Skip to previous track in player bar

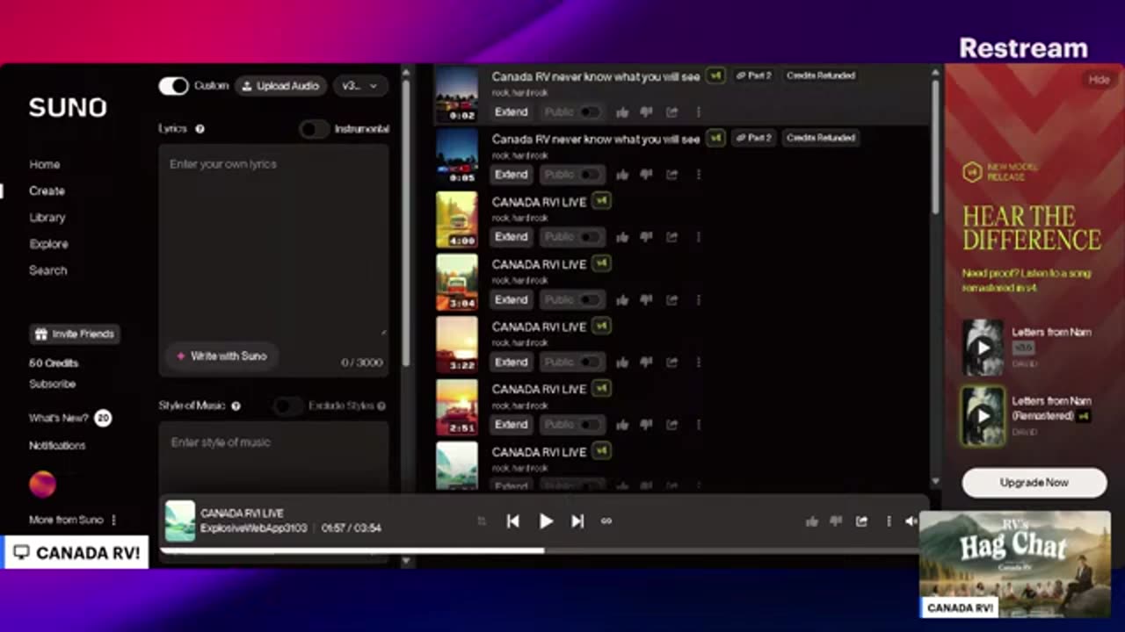[513, 521]
